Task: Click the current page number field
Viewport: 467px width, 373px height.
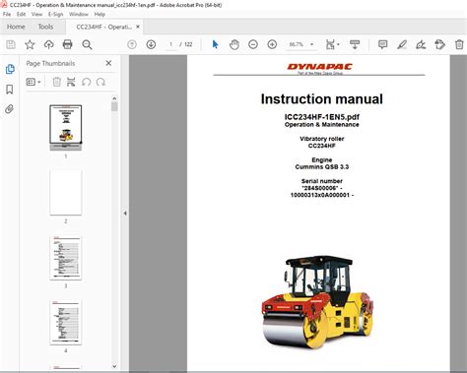Action: [x=170, y=44]
